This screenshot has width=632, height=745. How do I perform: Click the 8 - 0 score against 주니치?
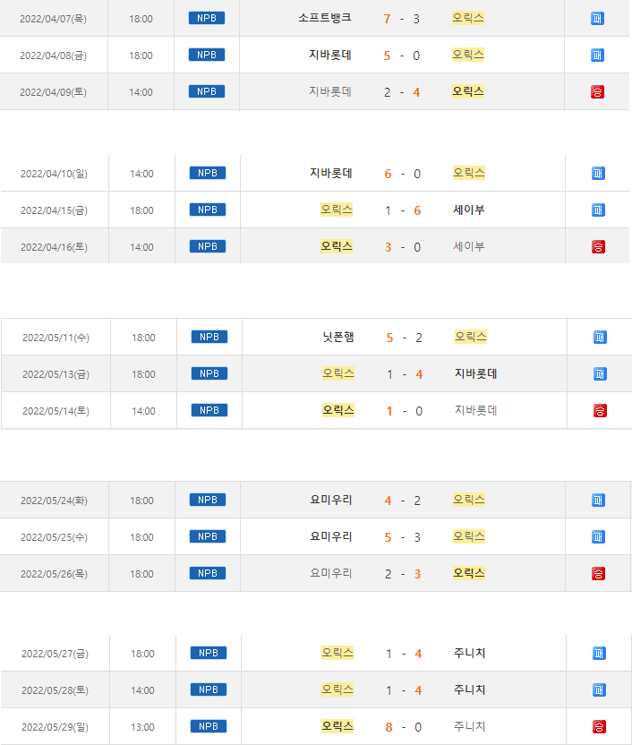[x=403, y=726]
